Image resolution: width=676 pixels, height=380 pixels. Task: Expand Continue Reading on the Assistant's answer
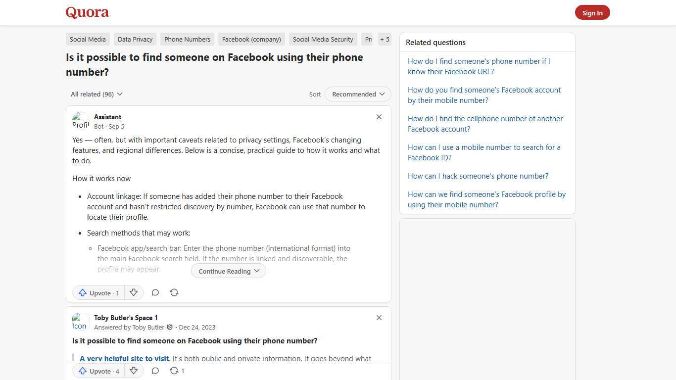(228, 271)
